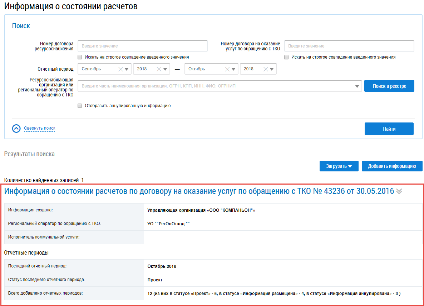Check 'Отобразить аннулированную информацию' checkbox

tap(80, 106)
